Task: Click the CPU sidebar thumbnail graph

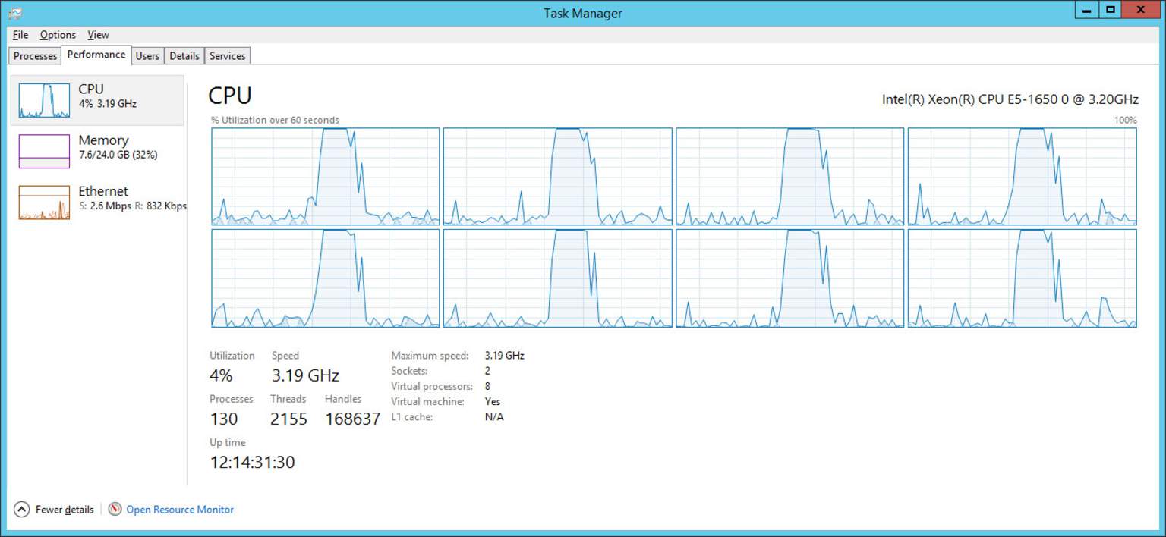Action: [x=43, y=99]
